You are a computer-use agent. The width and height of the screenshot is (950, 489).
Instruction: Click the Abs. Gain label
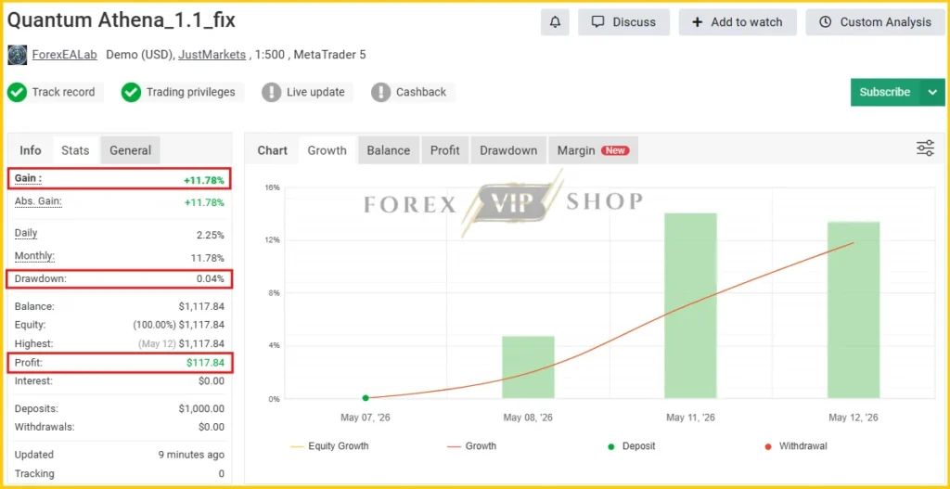pos(38,201)
